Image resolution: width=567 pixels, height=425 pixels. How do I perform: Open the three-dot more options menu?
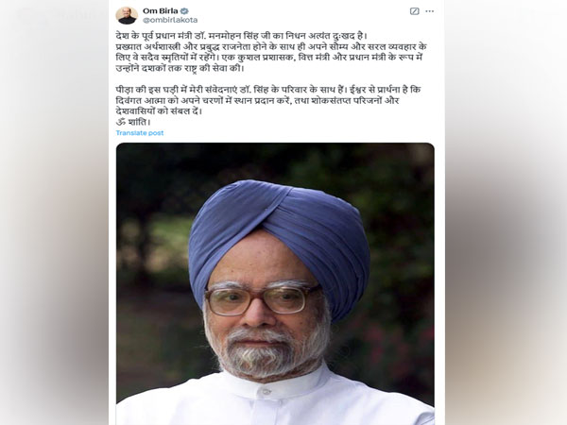(x=430, y=11)
